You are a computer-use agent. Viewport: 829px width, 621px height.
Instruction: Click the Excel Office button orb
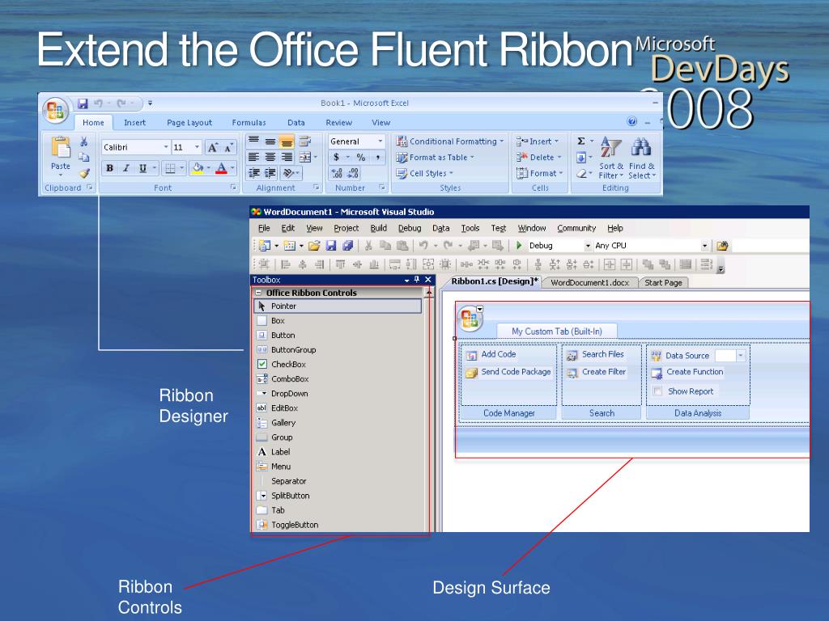pos(56,110)
